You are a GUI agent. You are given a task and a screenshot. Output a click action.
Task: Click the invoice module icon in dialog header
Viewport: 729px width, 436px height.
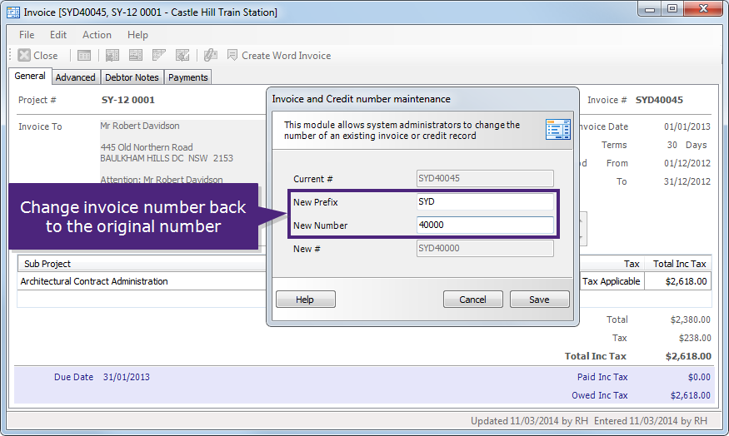[x=558, y=129]
